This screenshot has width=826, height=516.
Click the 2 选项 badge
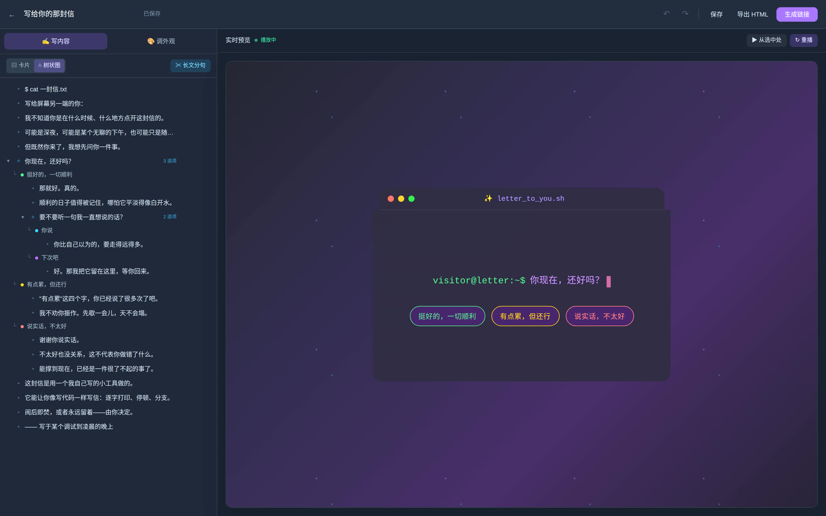(x=170, y=216)
